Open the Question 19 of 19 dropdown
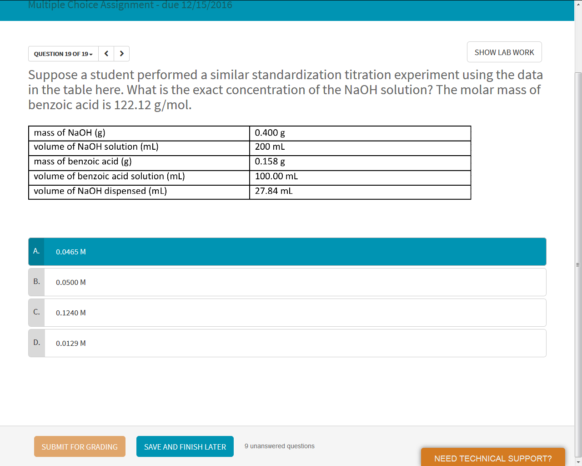Screen dimensions: 582x466 [x=63, y=54]
